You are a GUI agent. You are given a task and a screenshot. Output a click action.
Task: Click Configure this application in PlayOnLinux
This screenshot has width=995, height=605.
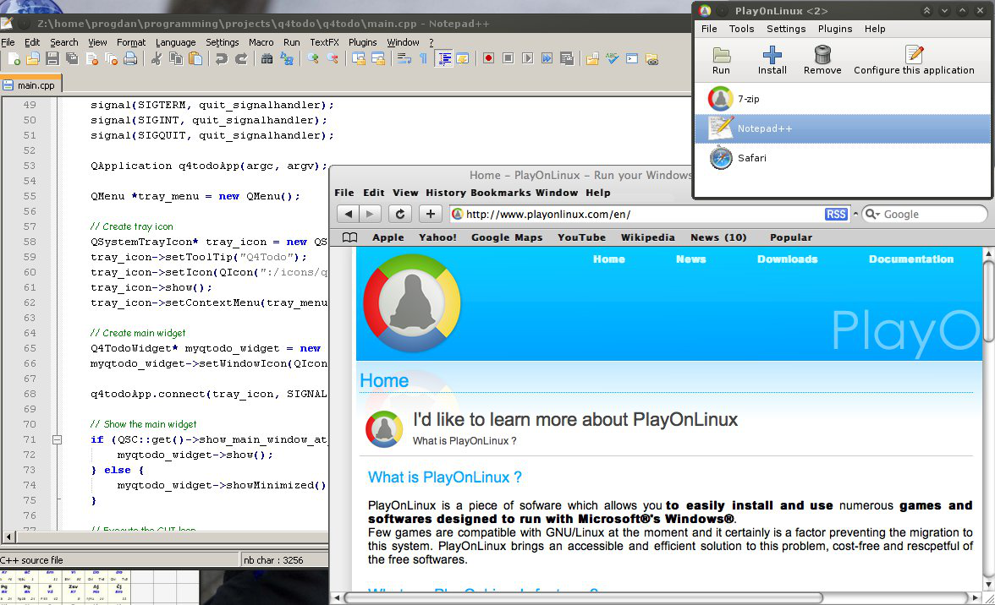(914, 60)
